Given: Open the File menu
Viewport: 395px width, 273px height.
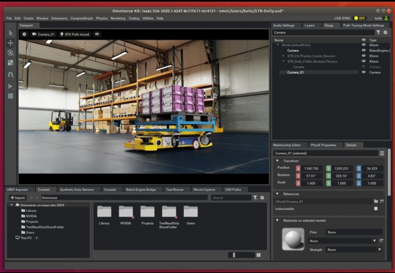Looking at the screenshot, I should (9, 18).
